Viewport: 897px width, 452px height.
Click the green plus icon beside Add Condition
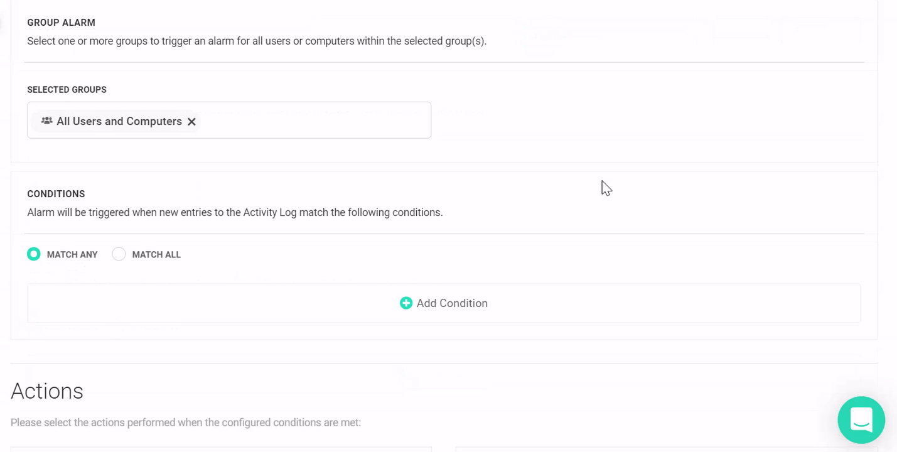(406, 303)
